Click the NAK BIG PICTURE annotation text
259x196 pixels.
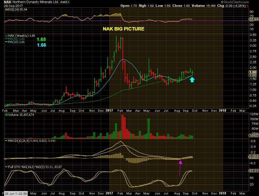(123, 29)
